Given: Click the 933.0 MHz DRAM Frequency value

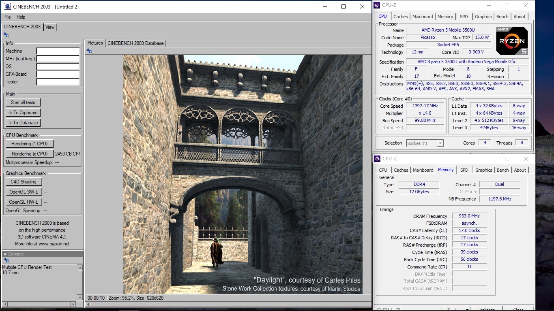Looking at the screenshot, I should [x=469, y=216].
